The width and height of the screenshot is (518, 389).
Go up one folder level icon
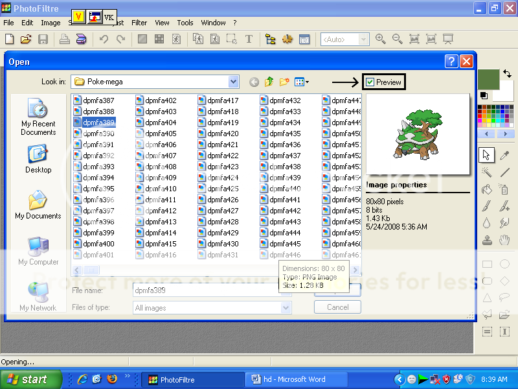[269, 82]
